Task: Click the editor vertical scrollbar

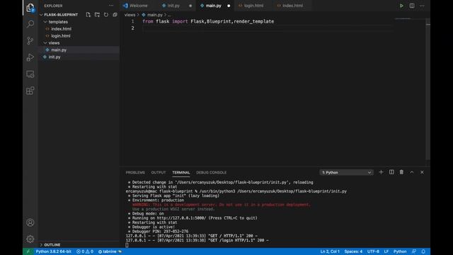Action: [428, 90]
